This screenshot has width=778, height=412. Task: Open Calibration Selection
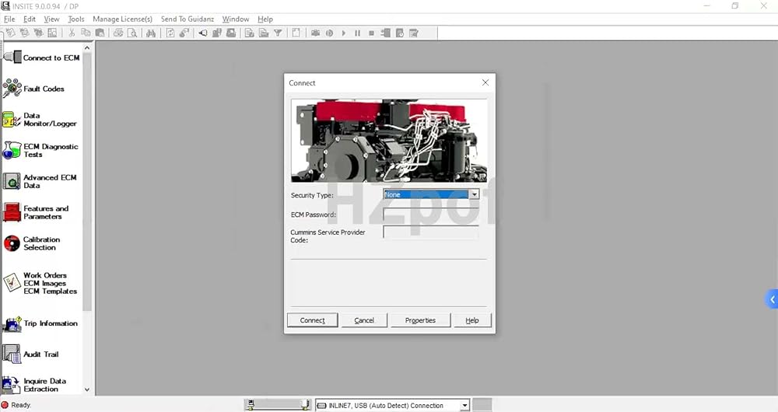tap(32, 243)
